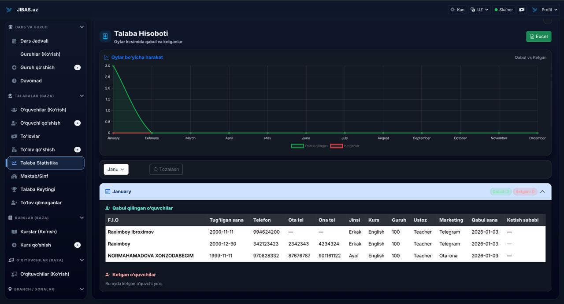
Task: Toggle the Skaner status indicator
Action: point(503,10)
